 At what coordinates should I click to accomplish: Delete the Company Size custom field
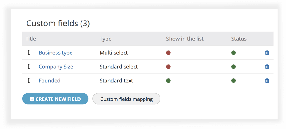click(267, 67)
